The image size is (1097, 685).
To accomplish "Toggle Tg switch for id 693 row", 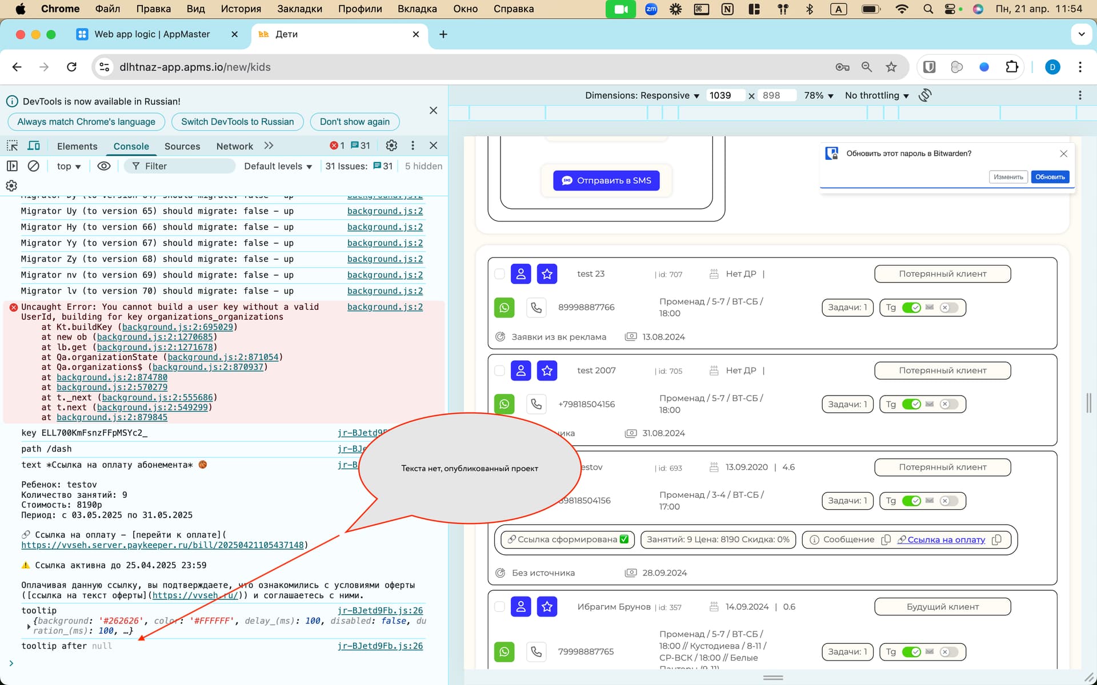I will pyautogui.click(x=911, y=501).
